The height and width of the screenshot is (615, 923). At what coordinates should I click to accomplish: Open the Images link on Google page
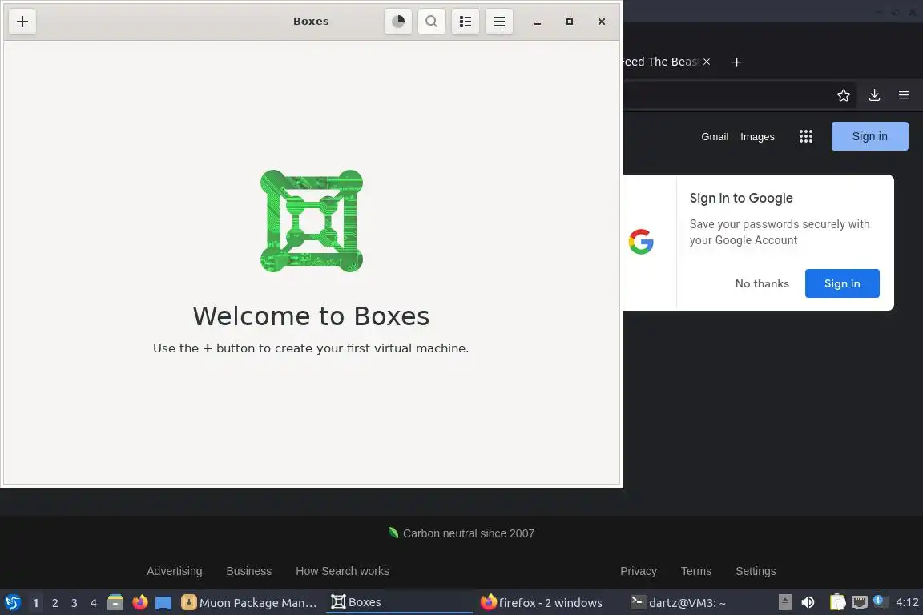click(757, 137)
